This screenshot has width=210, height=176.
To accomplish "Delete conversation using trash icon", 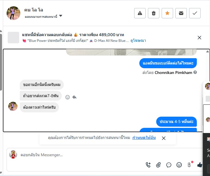I will pyautogui.click(x=154, y=13).
